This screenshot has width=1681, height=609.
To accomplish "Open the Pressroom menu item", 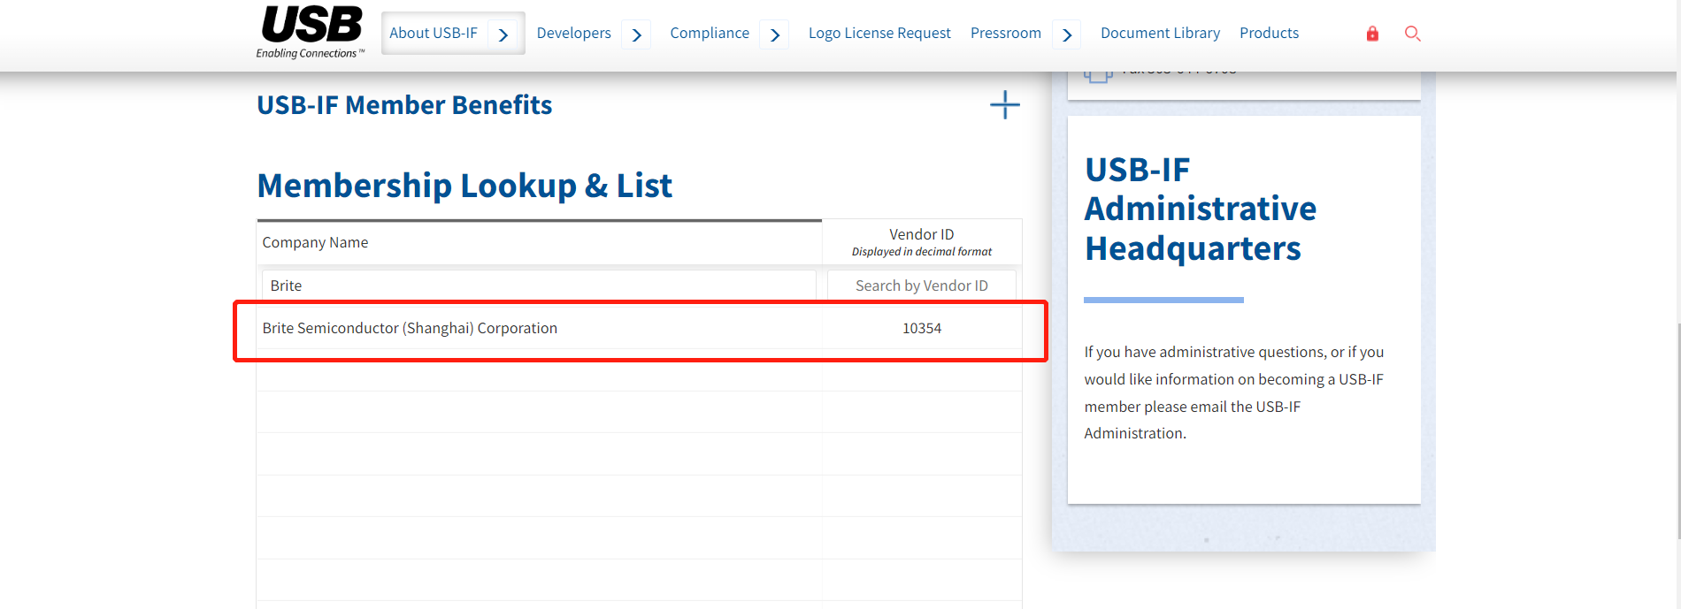I will 1005,33.
